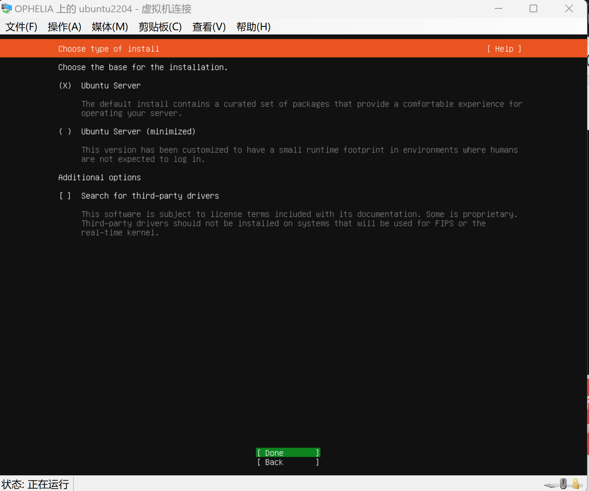The height and width of the screenshot is (491, 589).
Task: Minimize the virtual machine connection window
Action: (499, 8)
